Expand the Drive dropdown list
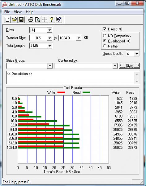This screenshot has height=186, width=146. coord(49,30)
